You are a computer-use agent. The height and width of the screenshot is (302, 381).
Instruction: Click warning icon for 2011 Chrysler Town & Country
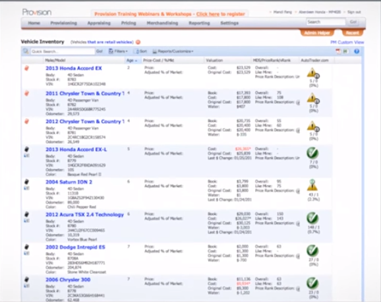click(313, 98)
